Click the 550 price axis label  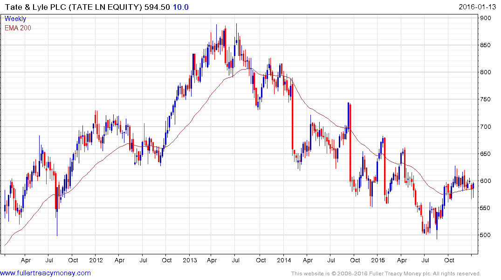tap(486, 208)
